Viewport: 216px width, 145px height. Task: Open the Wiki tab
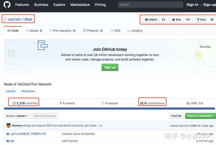click(x=115, y=30)
